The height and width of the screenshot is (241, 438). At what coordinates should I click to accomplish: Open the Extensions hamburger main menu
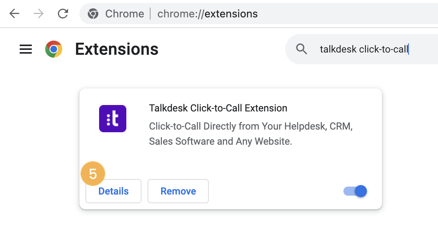point(26,49)
